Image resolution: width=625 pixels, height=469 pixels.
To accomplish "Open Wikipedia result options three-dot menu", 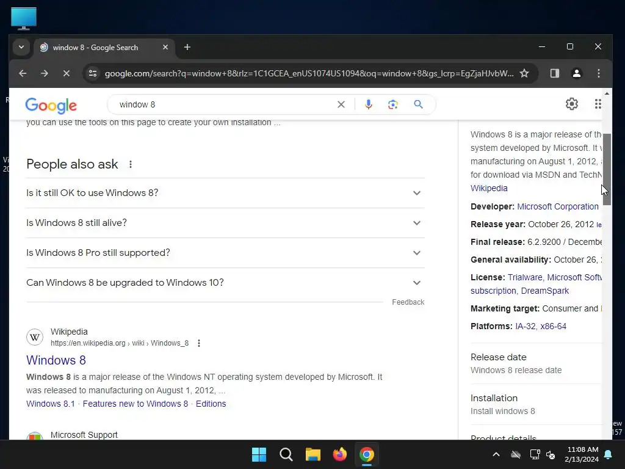I will coord(199,343).
